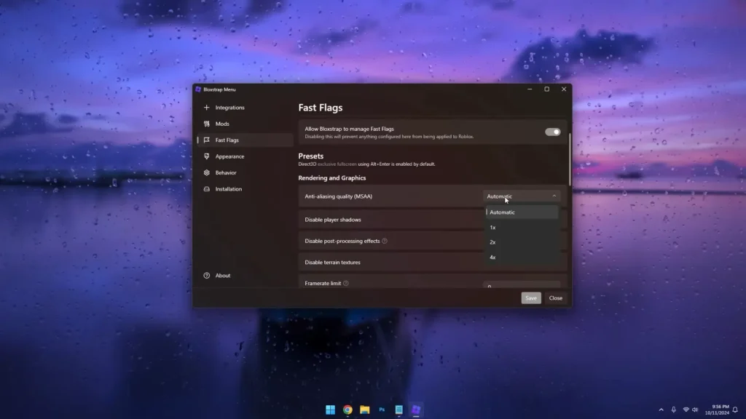
Task: Select Automatic in the MSAA list
Action: click(x=522, y=212)
